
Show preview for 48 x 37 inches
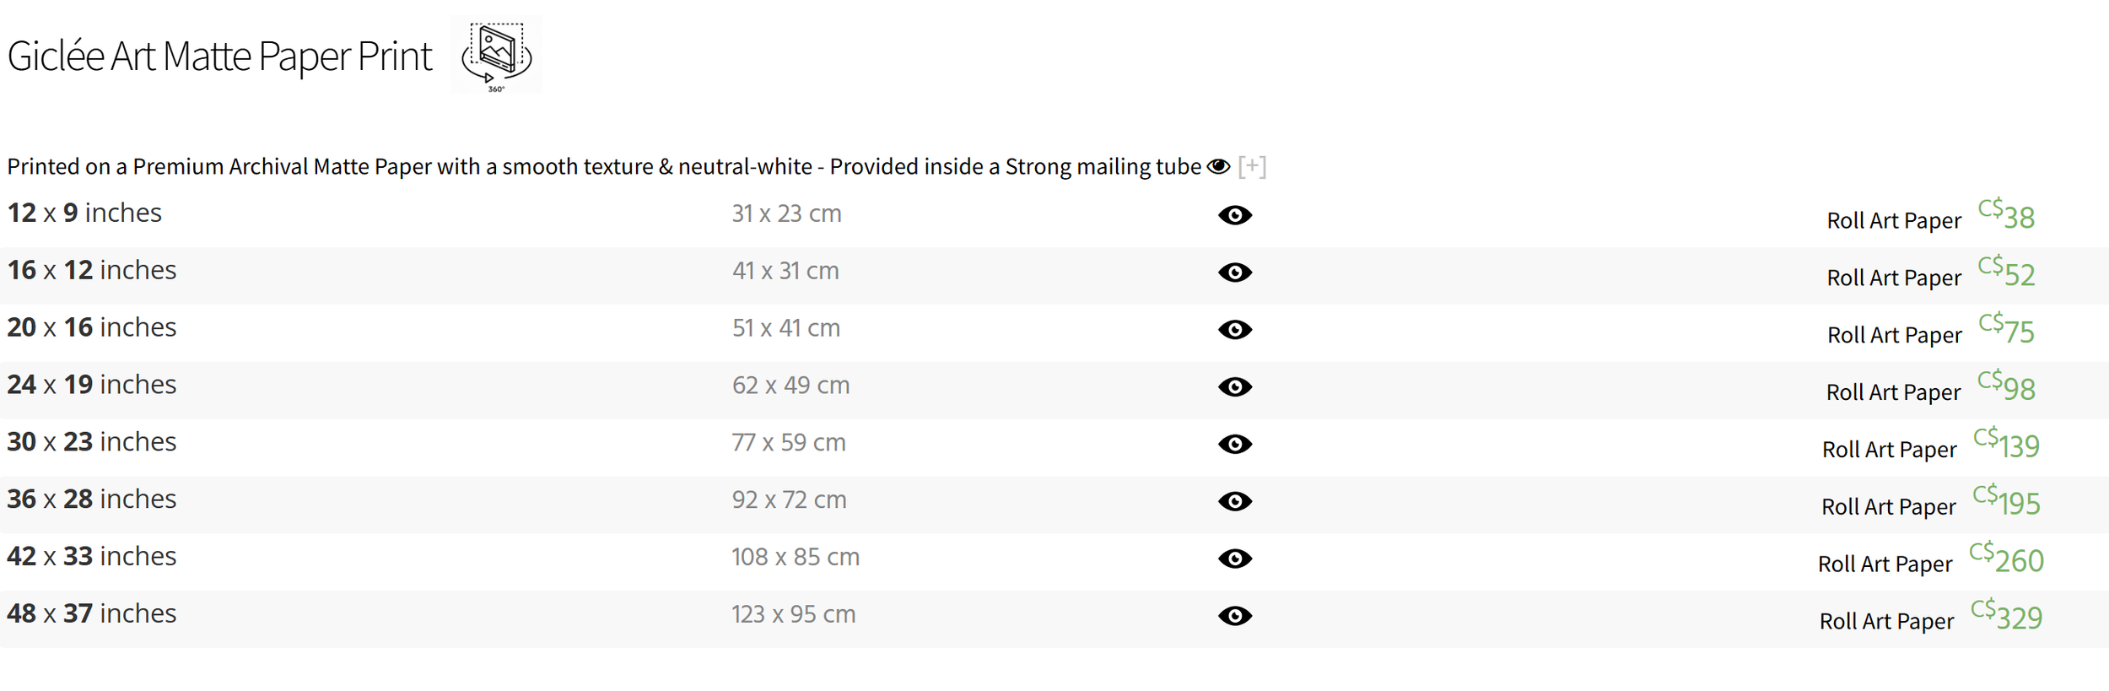[1234, 616]
